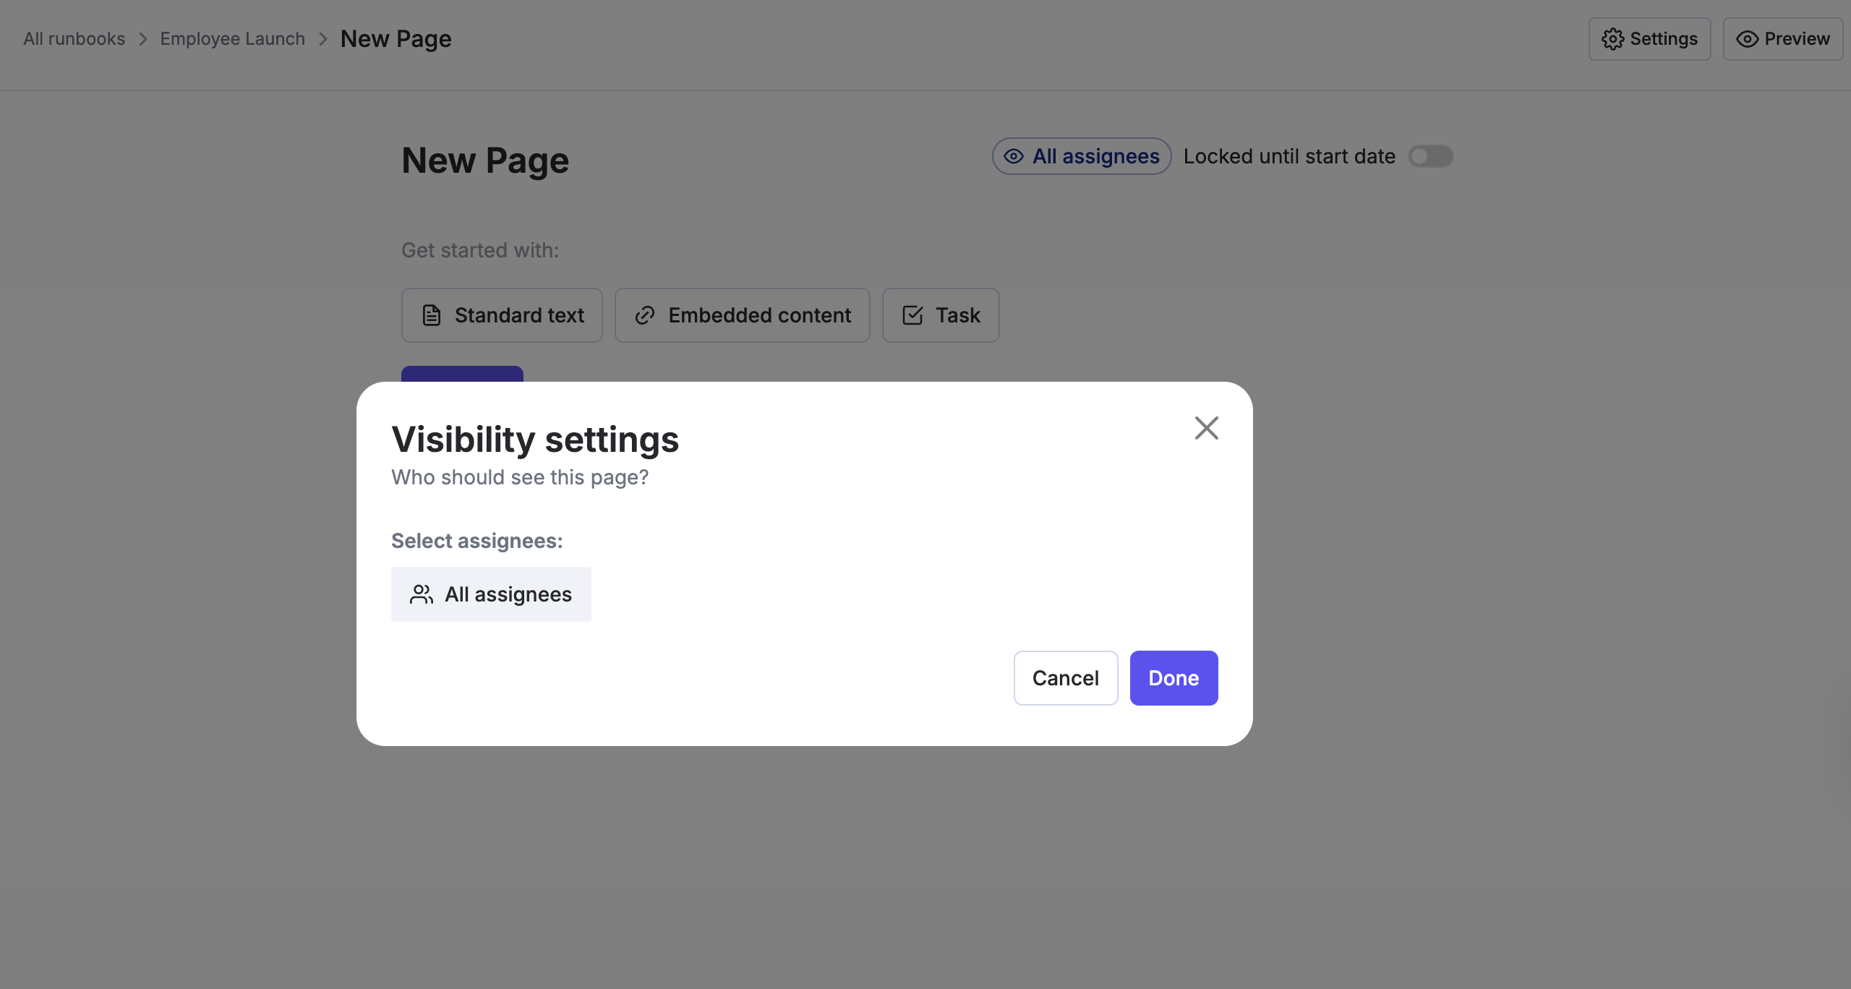
Task: Click the Visibility settings title
Action: [535, 440]
